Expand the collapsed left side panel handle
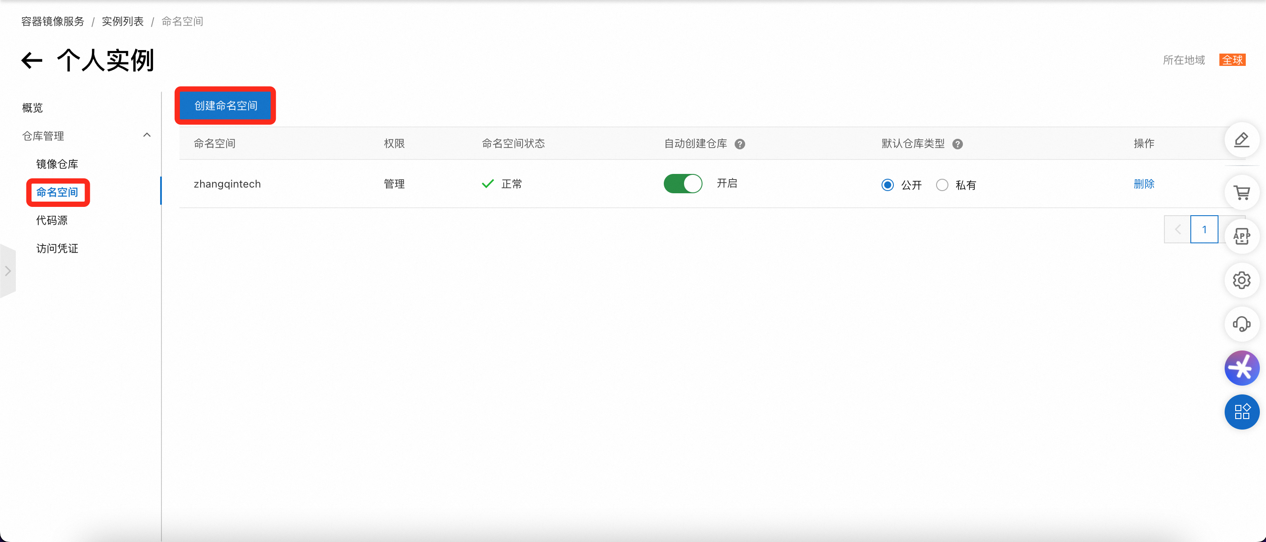1266x542 pixels. (8, 271)
